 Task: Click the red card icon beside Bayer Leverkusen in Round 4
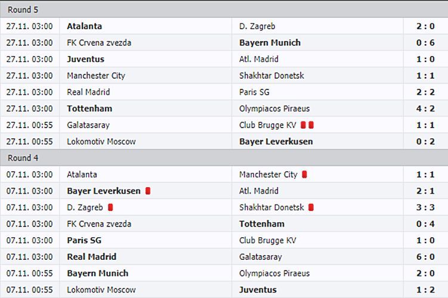point(148,191)
